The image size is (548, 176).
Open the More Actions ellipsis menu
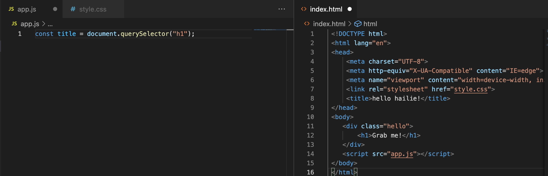(x=281, y=9)
